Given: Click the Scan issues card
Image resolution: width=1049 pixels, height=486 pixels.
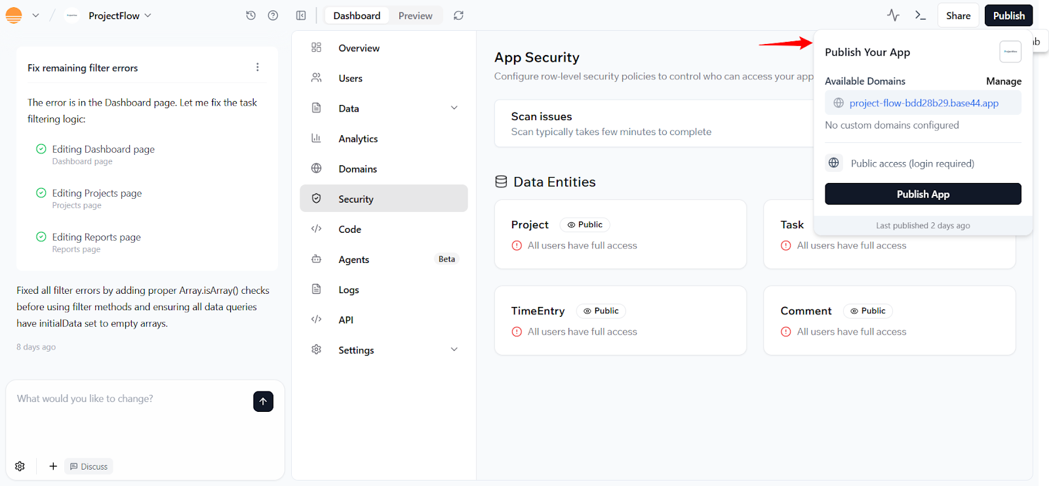Looking at the screenshot, I should (x=654, y=123).
